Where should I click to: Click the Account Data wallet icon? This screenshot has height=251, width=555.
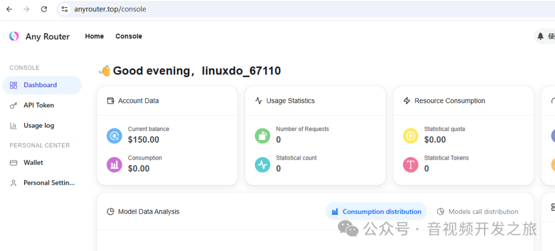[110, 101]
